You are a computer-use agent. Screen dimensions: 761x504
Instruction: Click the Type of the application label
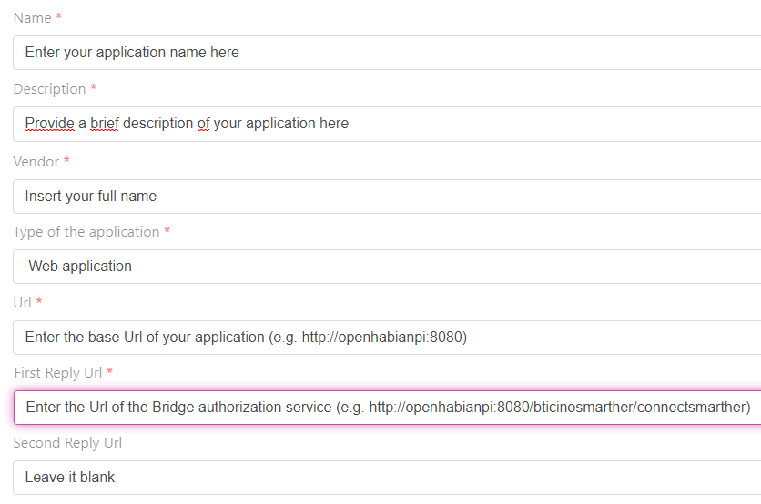(x=86, y=232)
